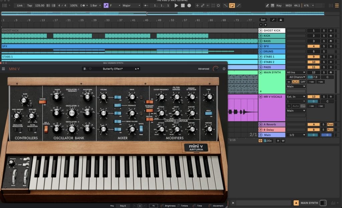Click the MAIN SYNTH volume value -17.9
The height and width of the screenshot is (208, 342).
click(313, 77)
